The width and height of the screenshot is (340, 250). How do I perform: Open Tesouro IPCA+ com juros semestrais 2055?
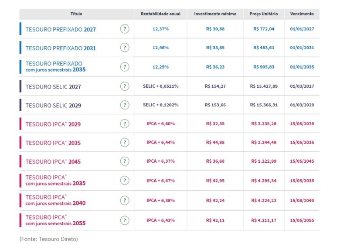(x=55, y=220)
